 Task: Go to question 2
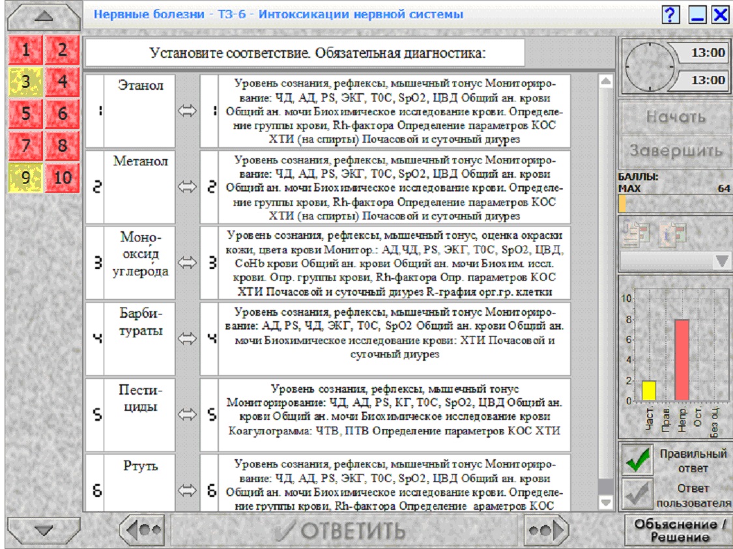click(x=62, y=50)
